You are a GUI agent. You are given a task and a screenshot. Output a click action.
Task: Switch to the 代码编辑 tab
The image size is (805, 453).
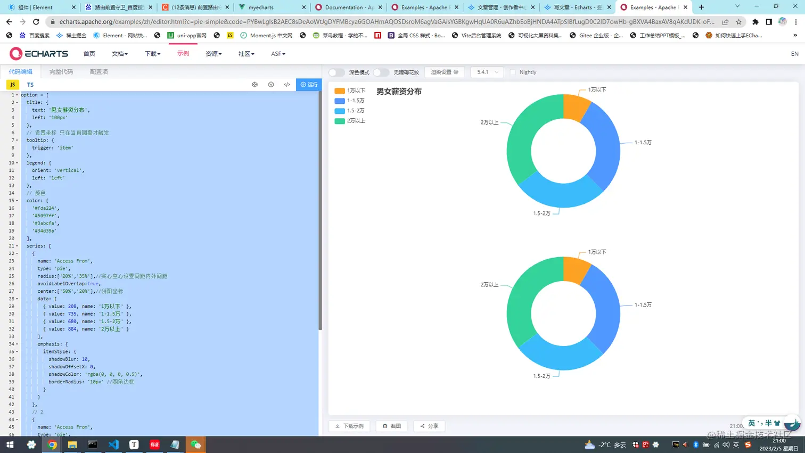(x=20, y=72)
